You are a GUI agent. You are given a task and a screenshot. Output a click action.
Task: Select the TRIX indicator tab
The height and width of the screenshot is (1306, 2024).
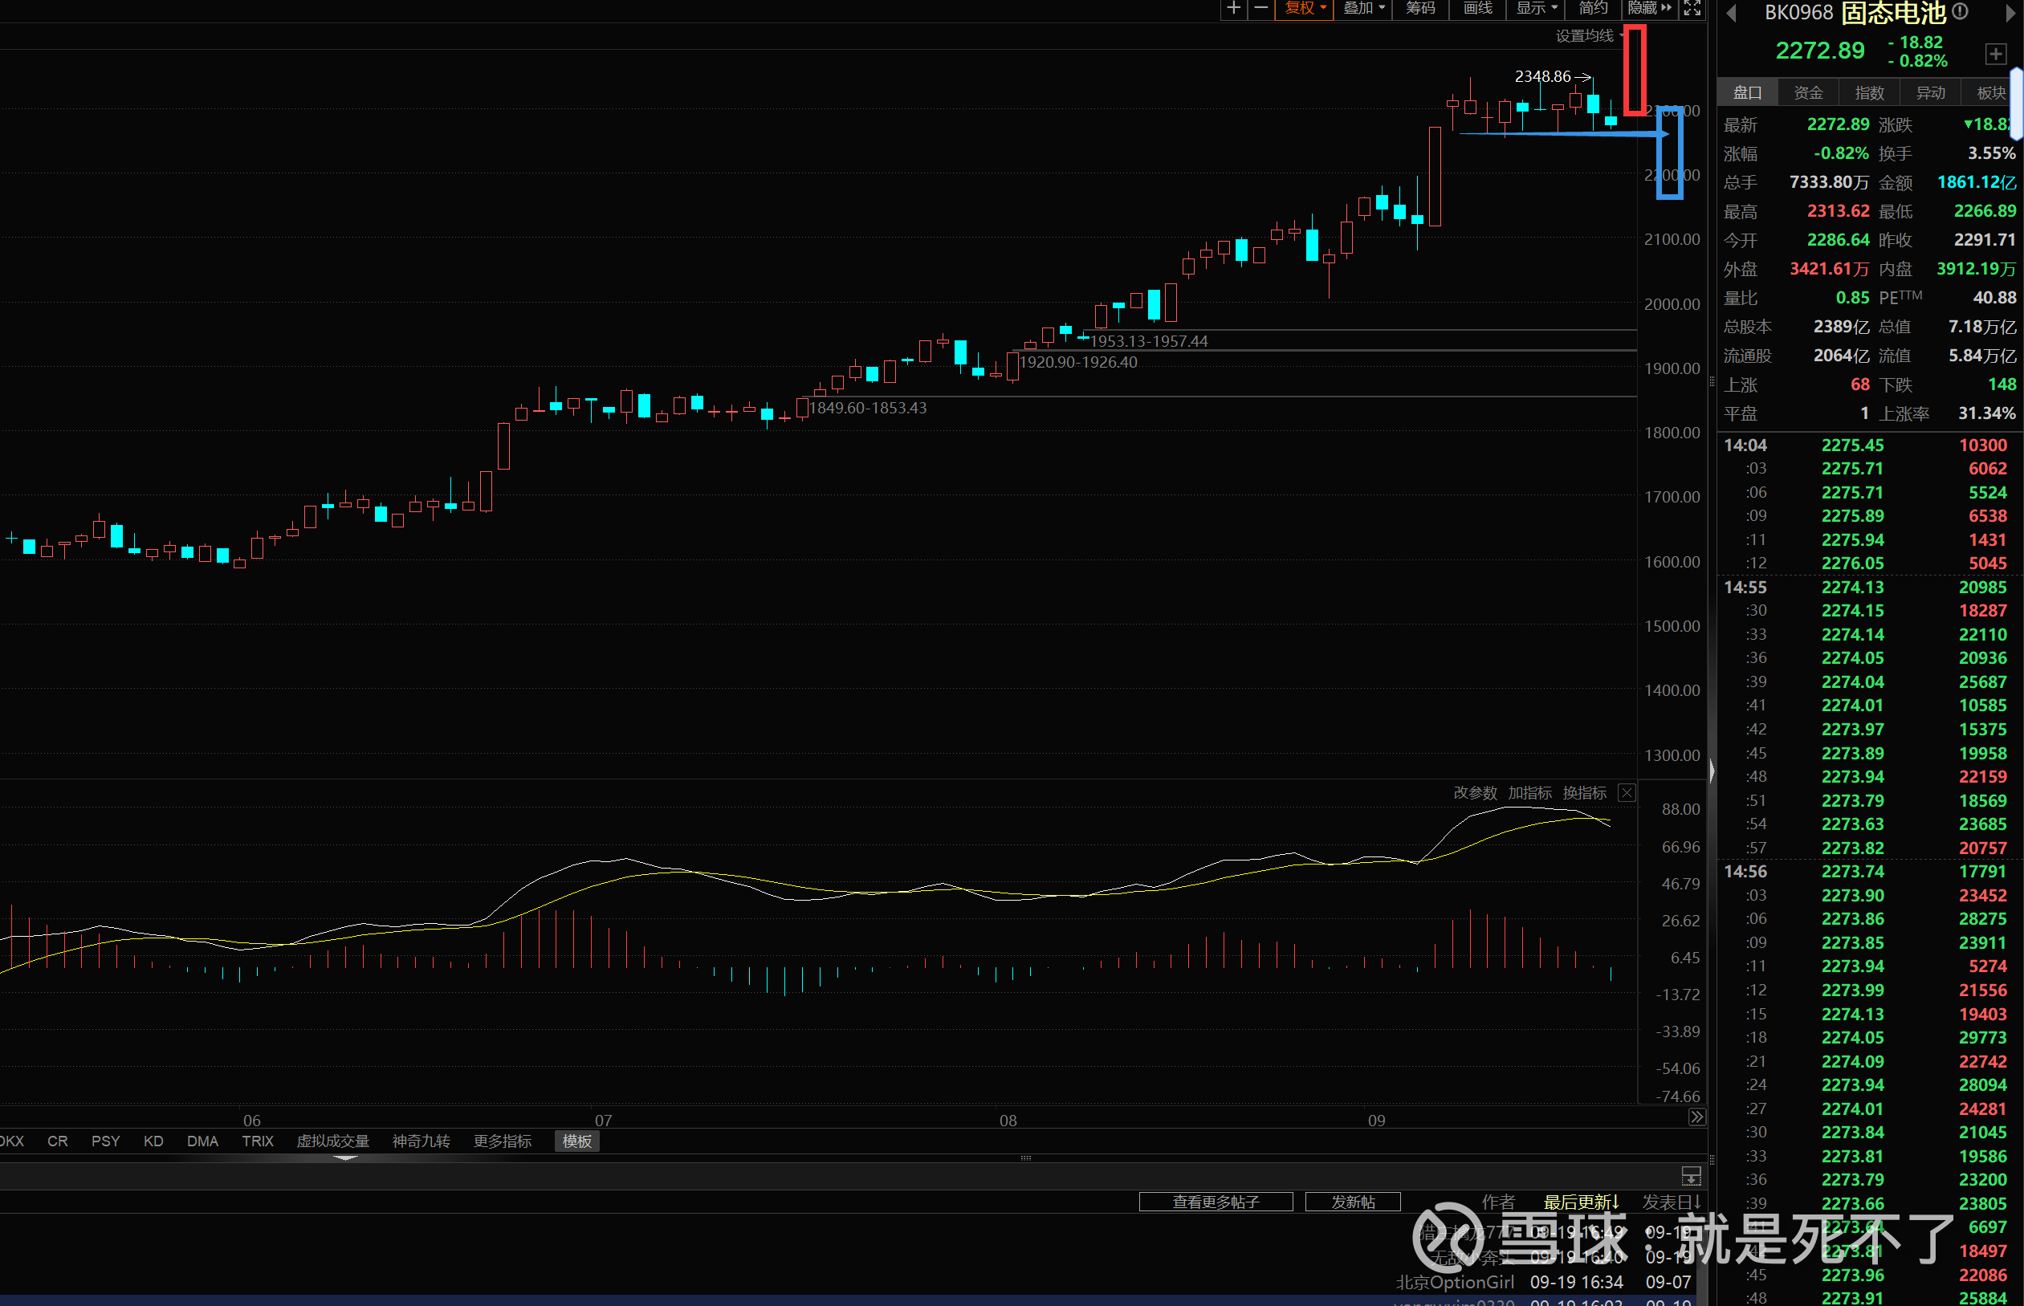(257, 1141)
